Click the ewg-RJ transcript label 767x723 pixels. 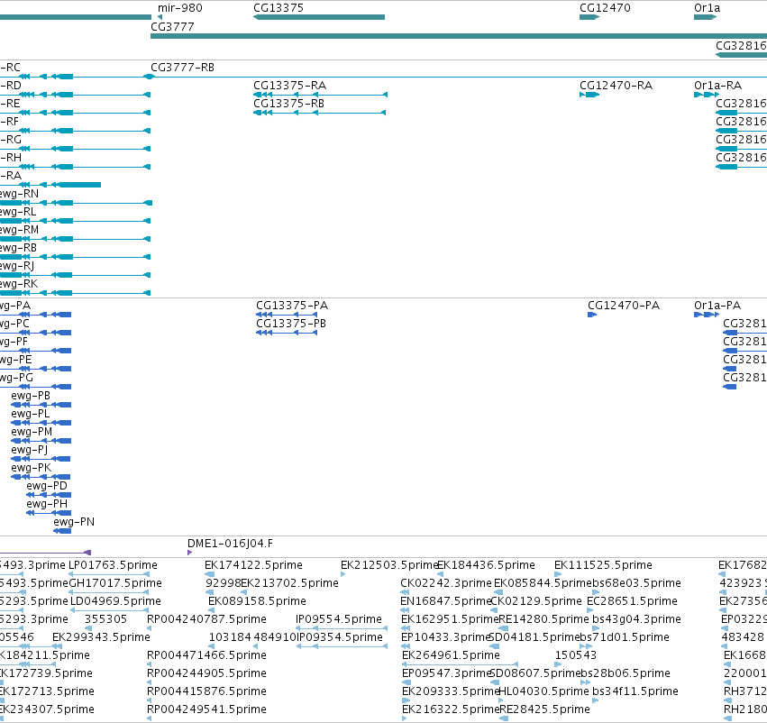pos(17,266)
